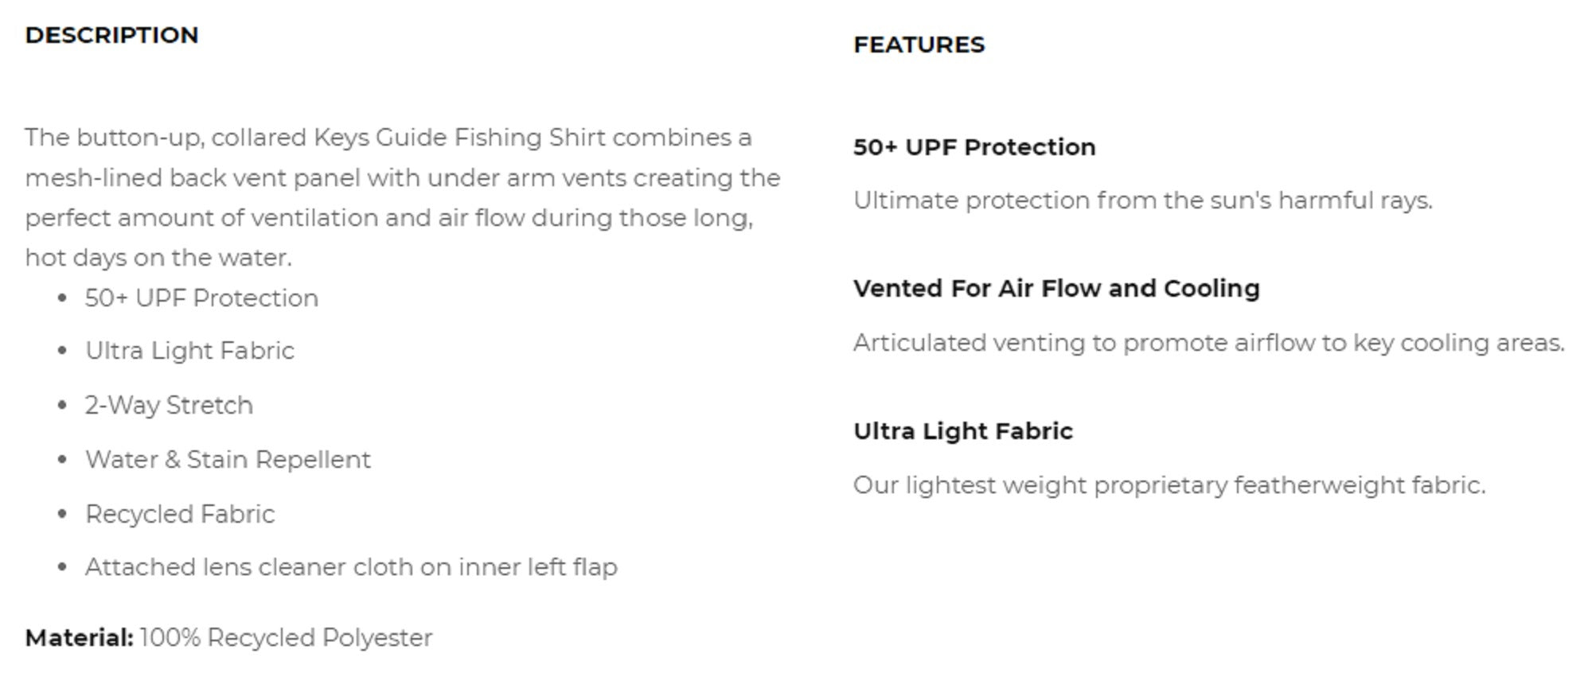The width and height of the screenshot is (1592, 689).
Task: Select the "Recycled Fabric" bullet item
Action: pos(180,514)
